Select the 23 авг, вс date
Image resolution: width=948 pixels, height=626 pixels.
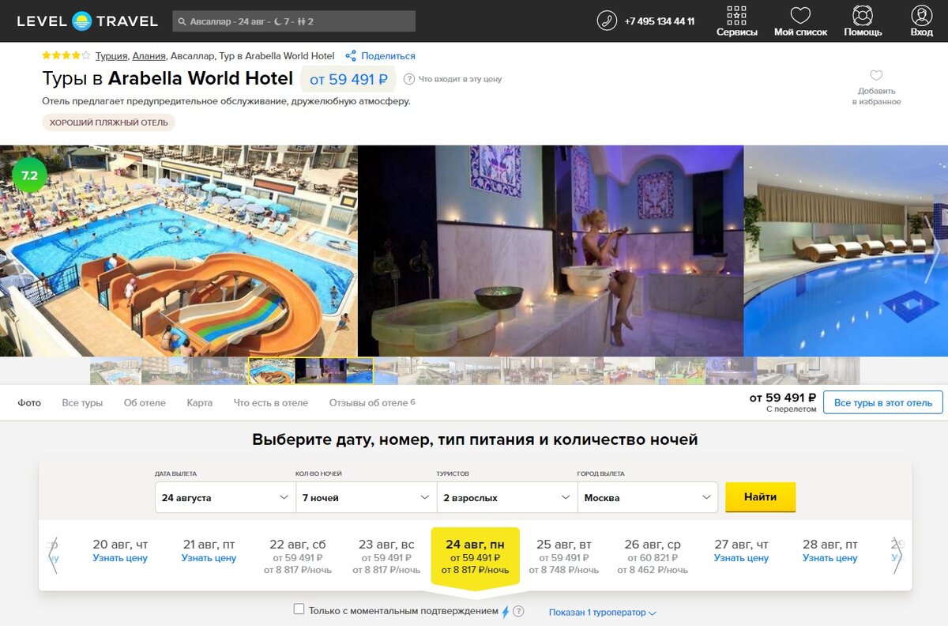[386, 556]
